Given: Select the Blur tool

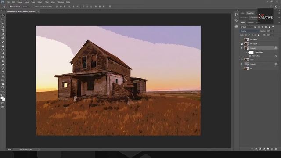Looking at the screenshot, I should (3, 61).
